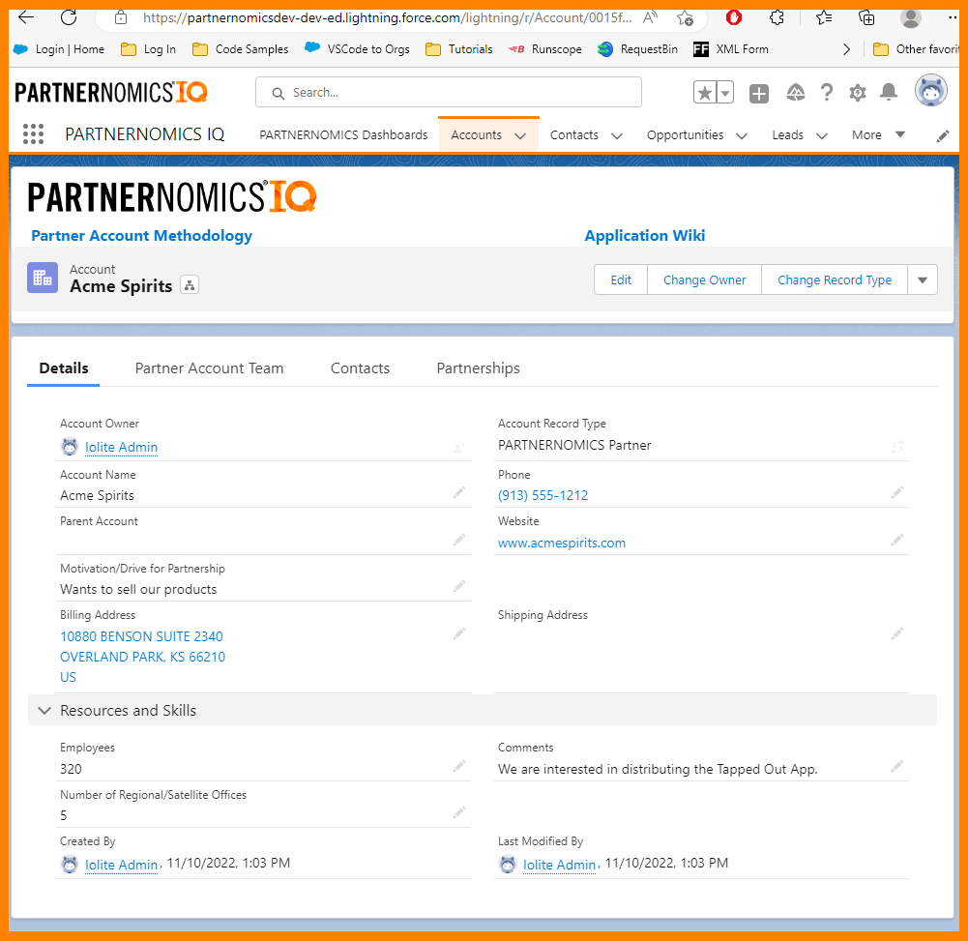Edit navigation bar pencil icon
The height and width of the screenshot is (941, 968).
tap(942, 136)
